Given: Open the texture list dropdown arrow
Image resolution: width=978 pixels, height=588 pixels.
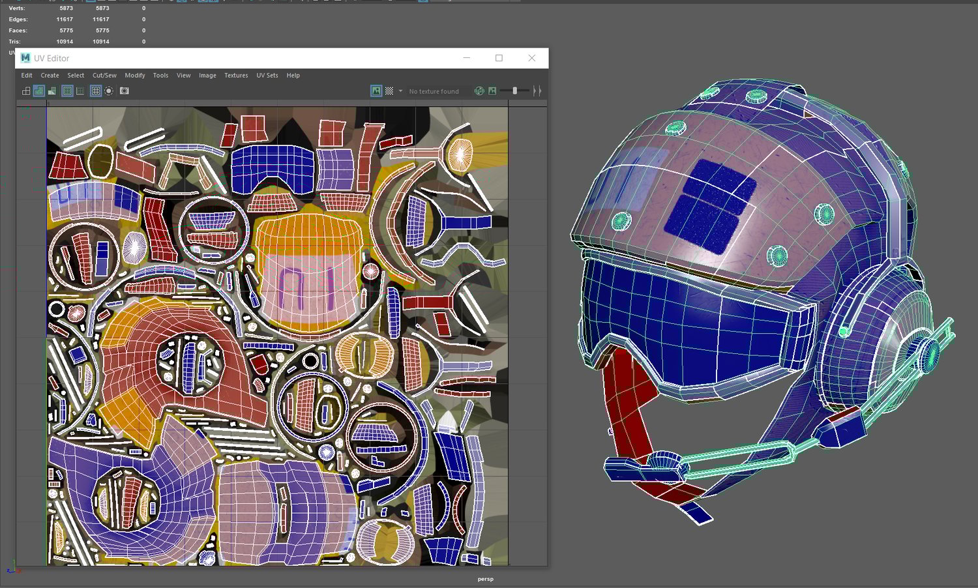Looking at the screenshot, I should pos(400,91).
